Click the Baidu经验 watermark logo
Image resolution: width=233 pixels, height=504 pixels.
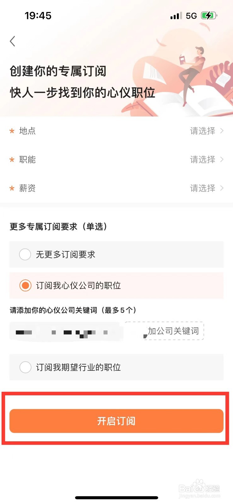[x=199, y=489]
